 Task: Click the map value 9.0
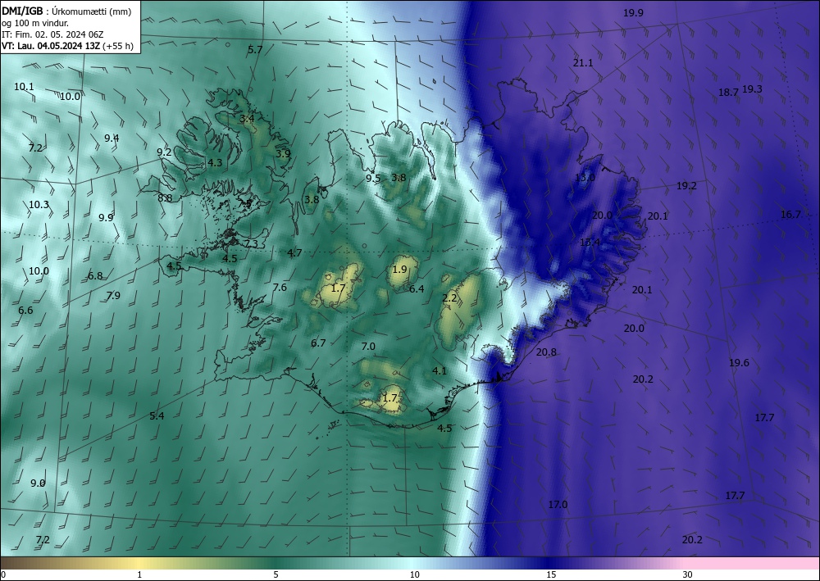[38, 483]
